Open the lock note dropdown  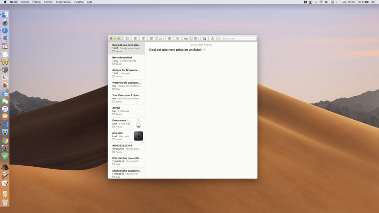[161, 38]
